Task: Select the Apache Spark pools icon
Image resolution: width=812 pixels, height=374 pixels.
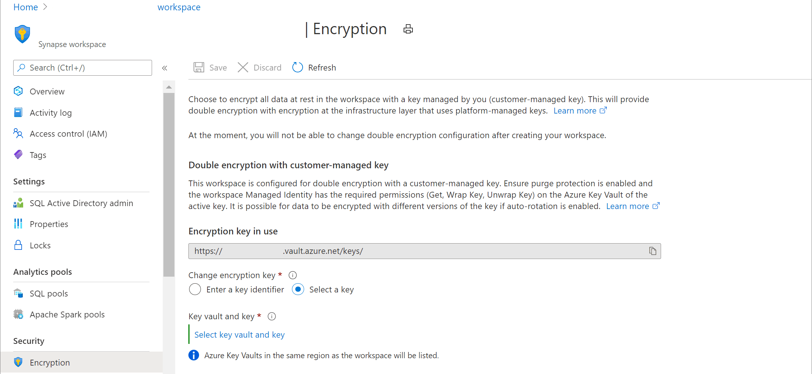Action: coord(18,314)
